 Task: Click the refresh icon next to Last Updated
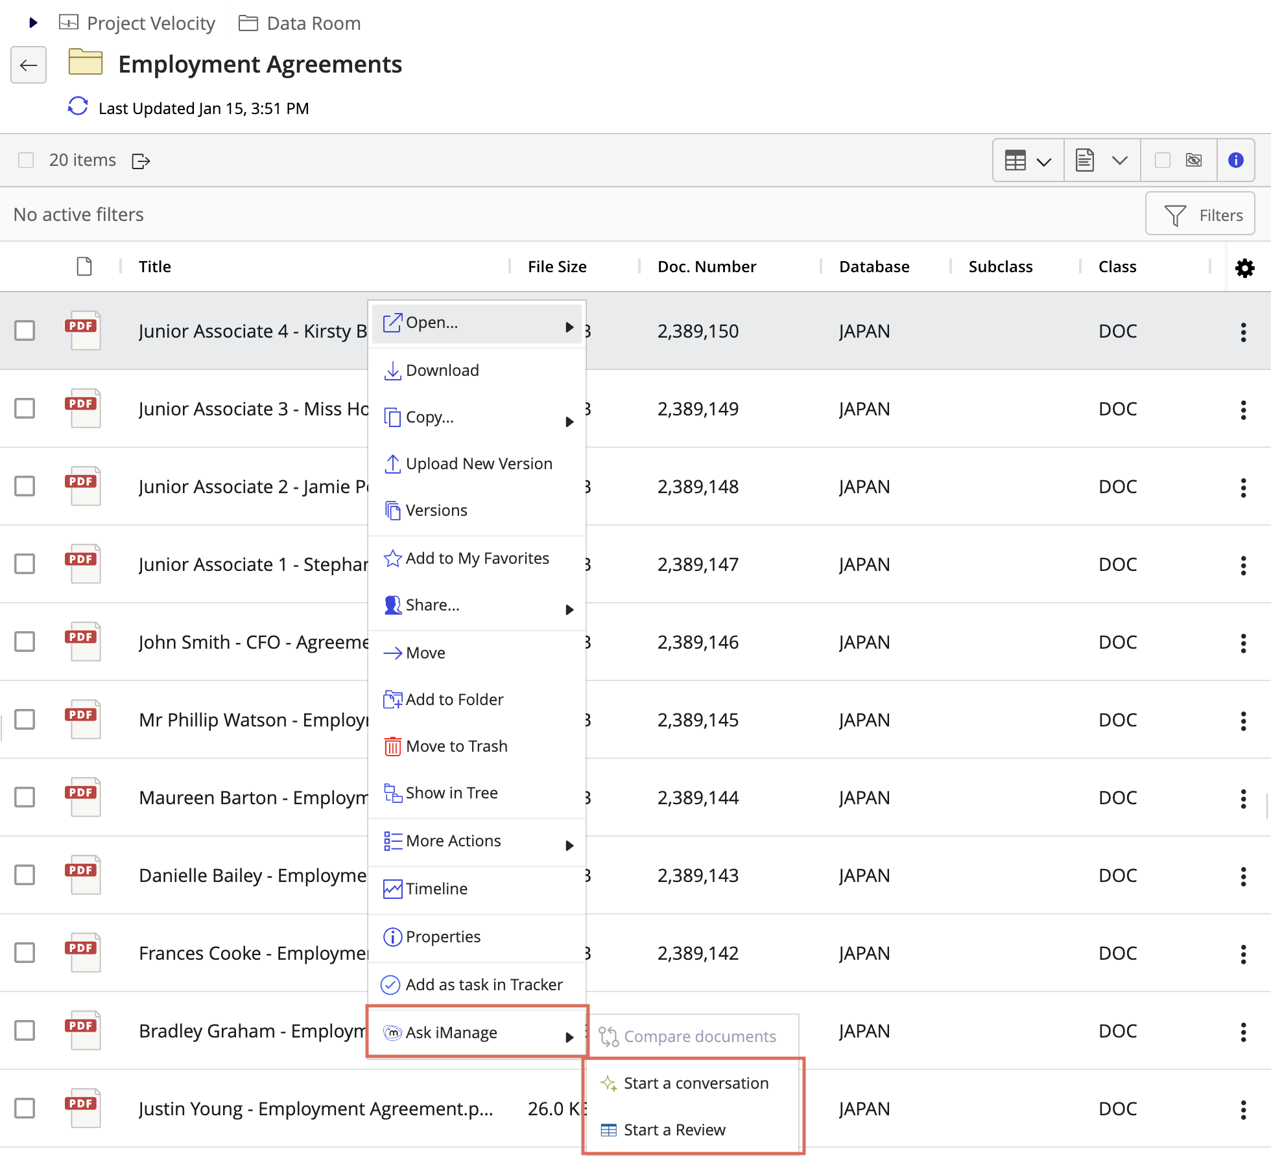click(78, 106)
